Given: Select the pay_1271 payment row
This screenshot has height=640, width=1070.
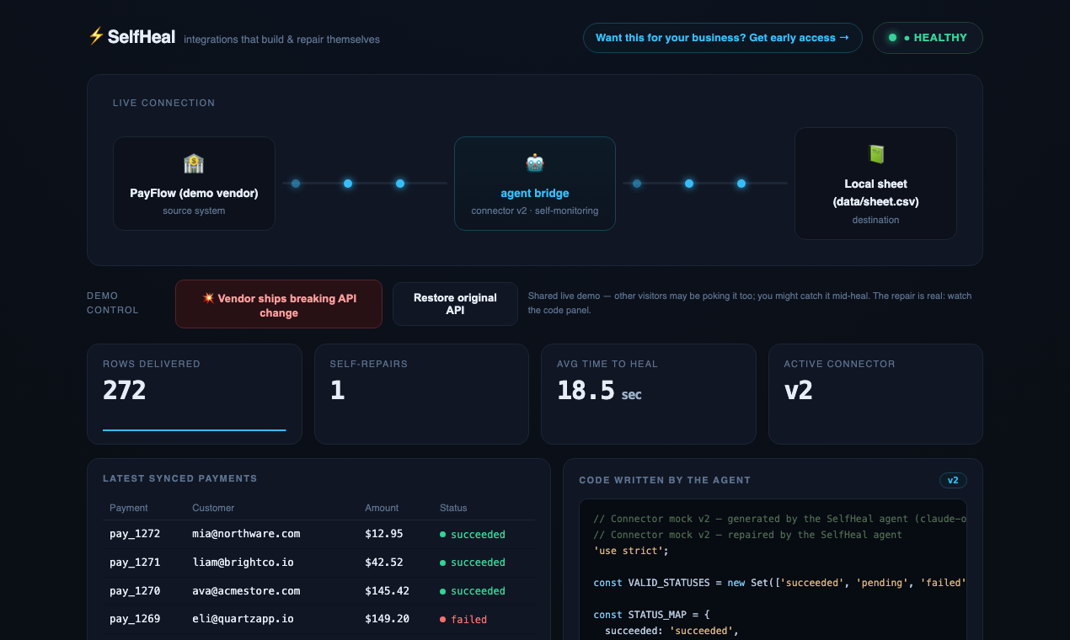Looking at the screenshot, I should (318, 563).
